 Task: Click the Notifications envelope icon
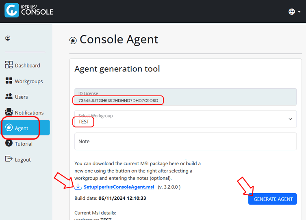click(x=9, y=112)
